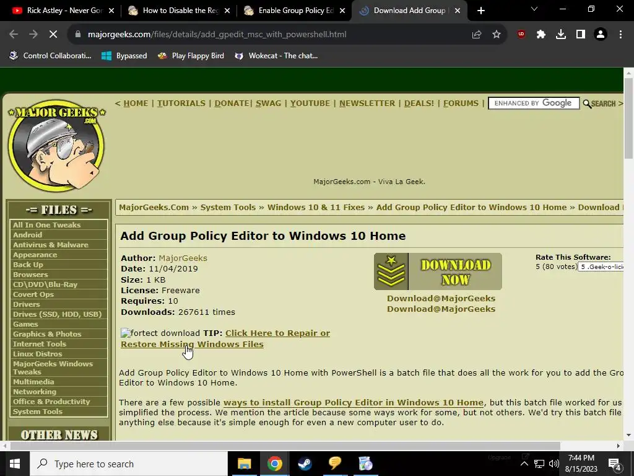Screen dimensions: 634x476
Task: Open the Bypassed bookmark
Action: (124, 56)
